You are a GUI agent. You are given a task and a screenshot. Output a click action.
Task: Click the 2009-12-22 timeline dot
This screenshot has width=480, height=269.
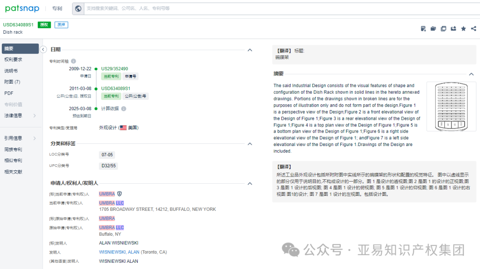96,69
